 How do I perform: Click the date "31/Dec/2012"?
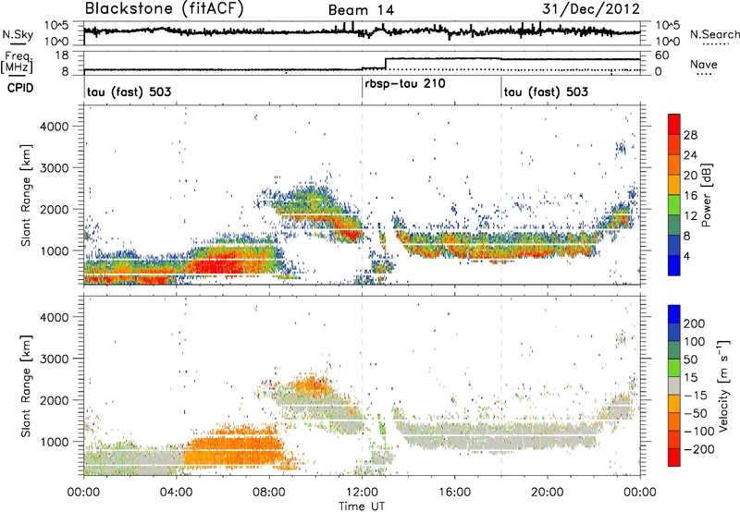coord(591,8)
